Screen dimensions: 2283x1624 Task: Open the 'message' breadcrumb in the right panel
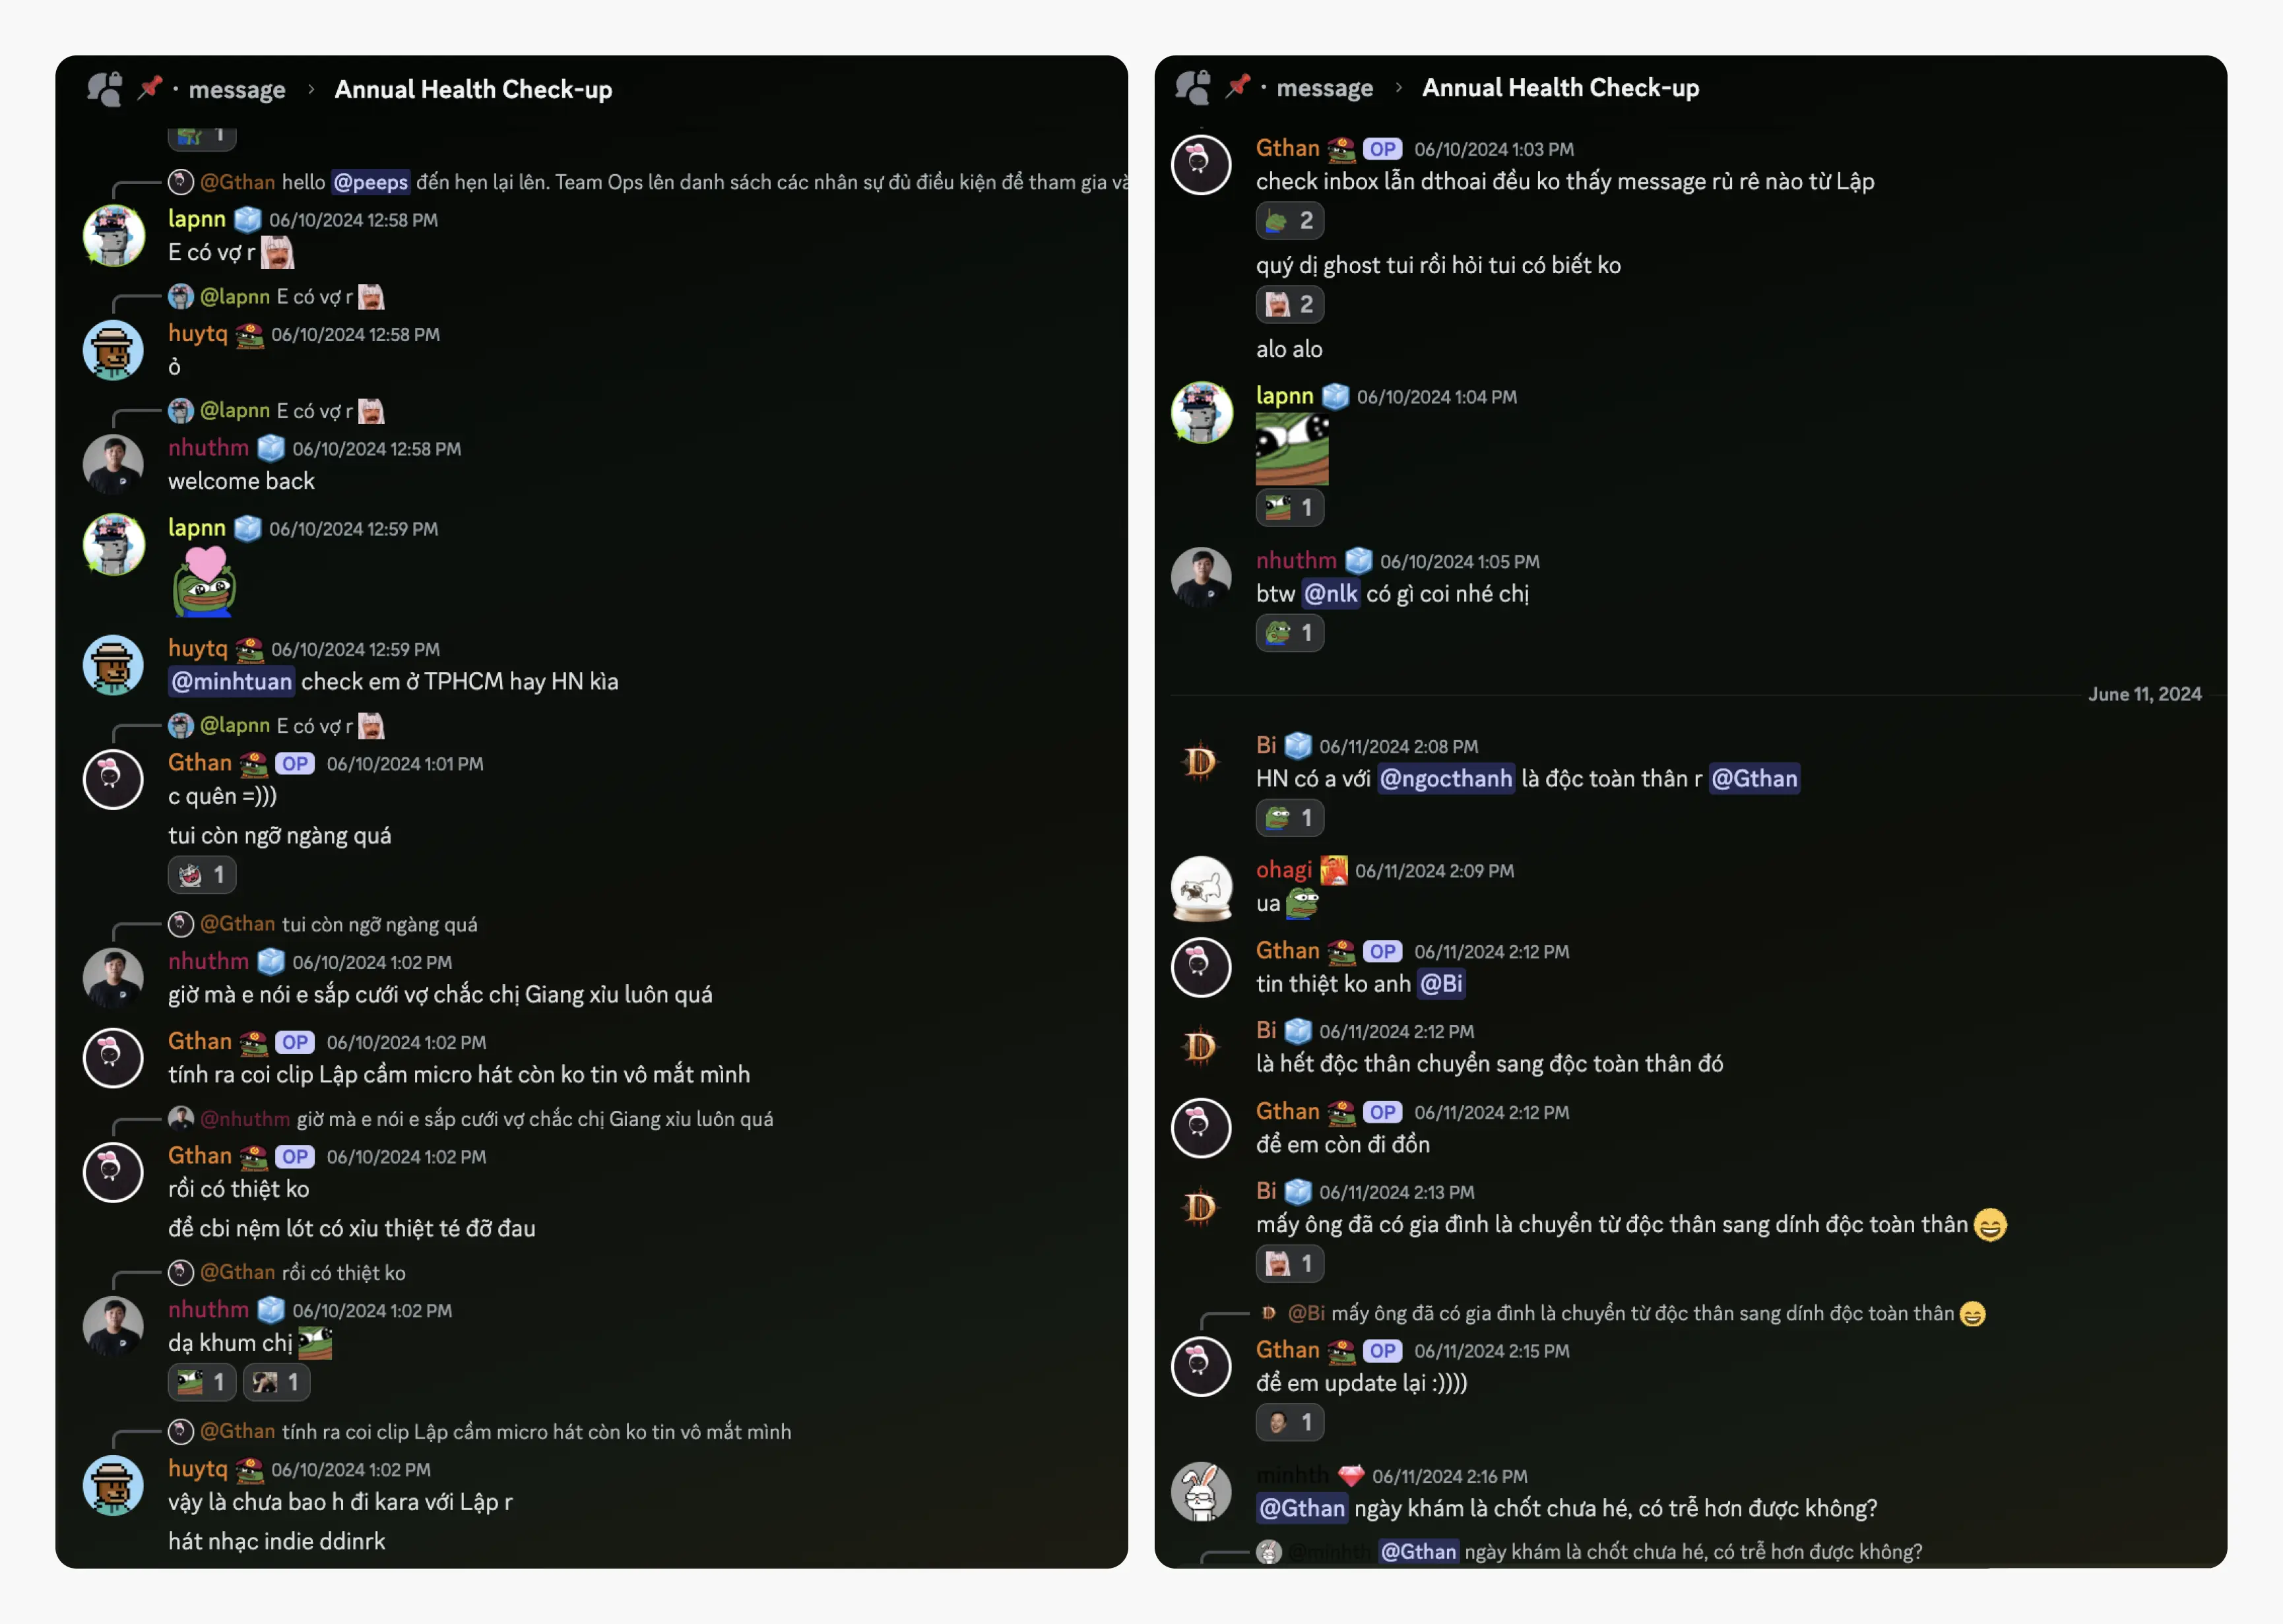coord(1324,88)
